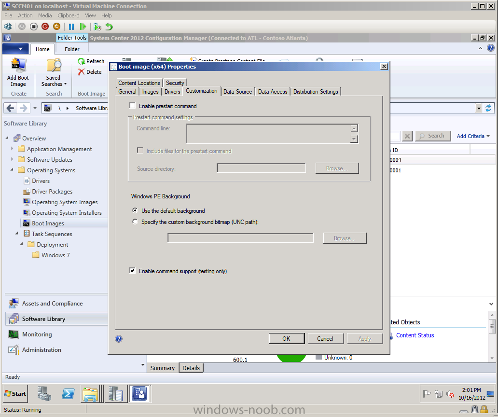Click the Search button

(x=433, y=136)
